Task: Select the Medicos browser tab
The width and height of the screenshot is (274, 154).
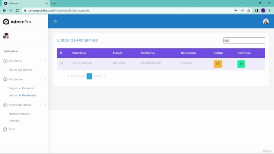Action: 26,3
